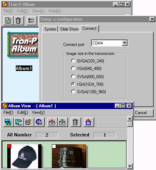Screen dimensions: 156x170
Task: Open File(F) menu in Tran-P Album window
Action: pos(8,11)
